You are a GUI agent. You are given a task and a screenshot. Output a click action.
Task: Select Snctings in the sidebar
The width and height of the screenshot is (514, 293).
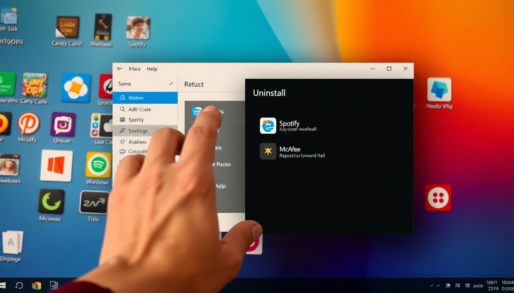coord(145,131)
